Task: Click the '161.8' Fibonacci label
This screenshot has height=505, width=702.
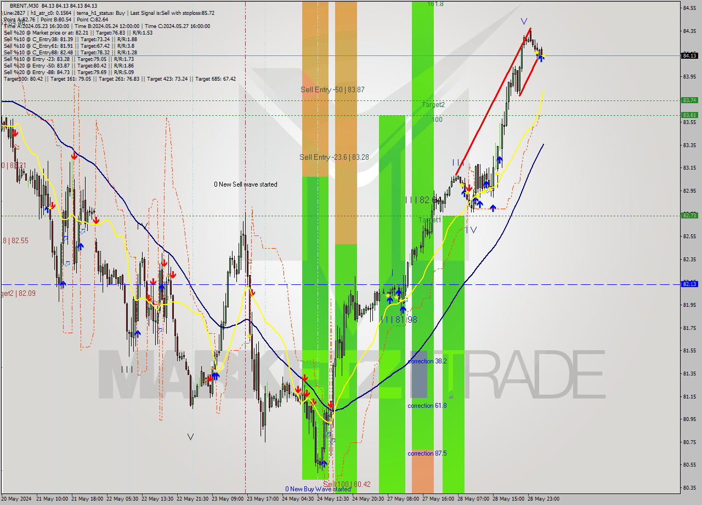Action: (435, 4)
